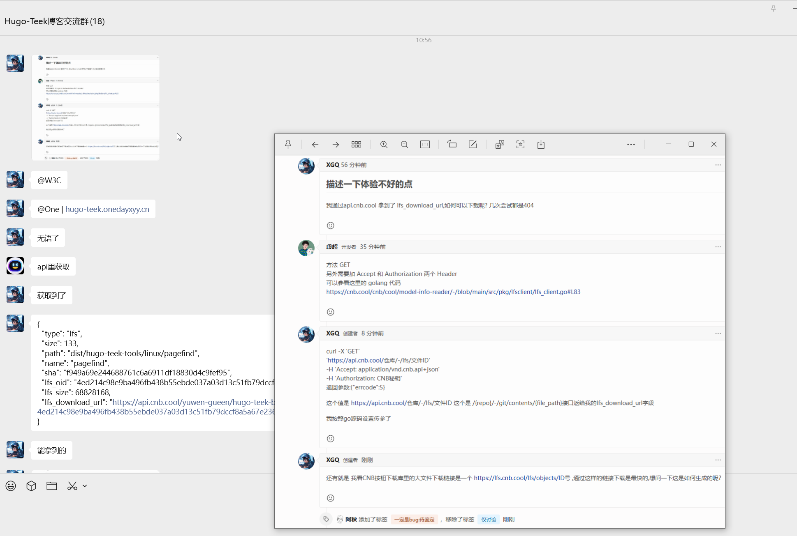This screenshot has width=797, height=536.
Task: Open image grid overview in viewer
Action: pyautogui.click(x=356, y=145)
